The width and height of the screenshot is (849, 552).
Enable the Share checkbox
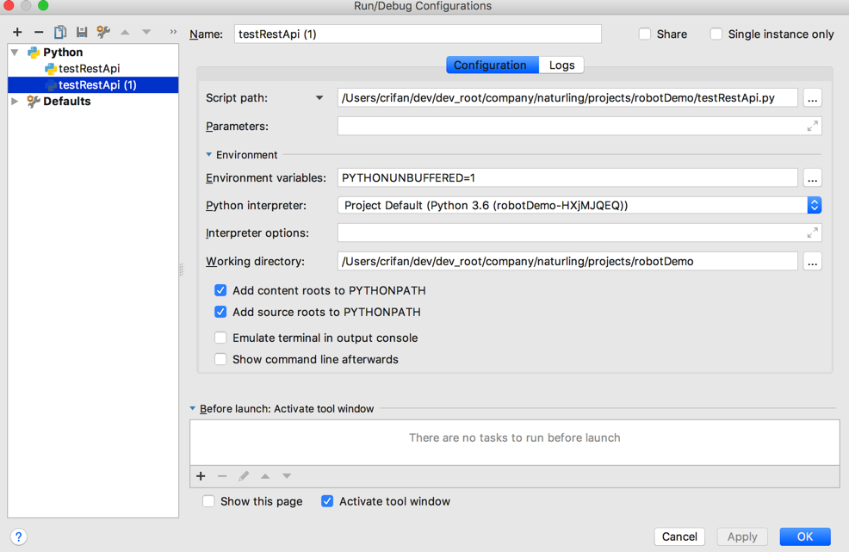pos(645,34)
